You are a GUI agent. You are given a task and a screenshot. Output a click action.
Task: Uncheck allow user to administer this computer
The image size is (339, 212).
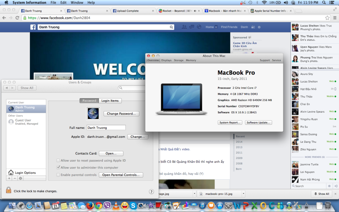point(58,167)
